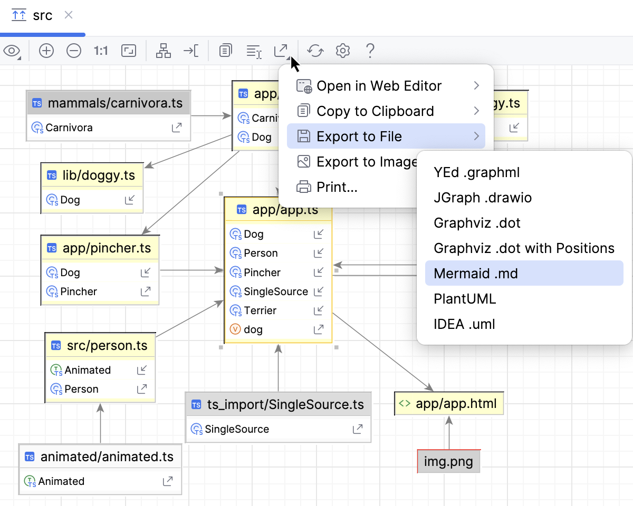Open help with question mark icon
This screenshot has height=506, width=633.
370,51
